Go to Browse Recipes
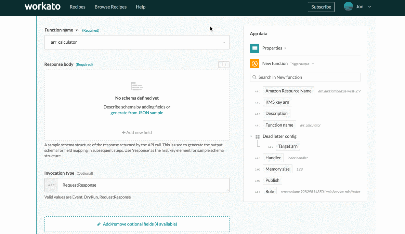 click(110, 7)
